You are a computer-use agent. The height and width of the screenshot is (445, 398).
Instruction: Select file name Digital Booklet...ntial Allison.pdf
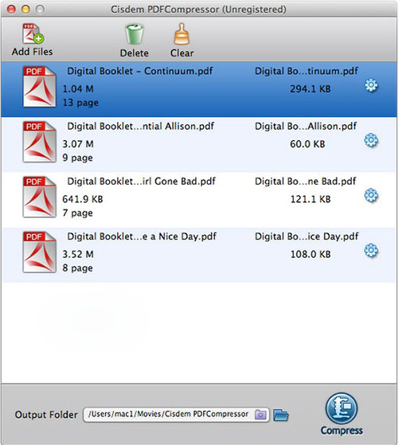click(140, 126)
